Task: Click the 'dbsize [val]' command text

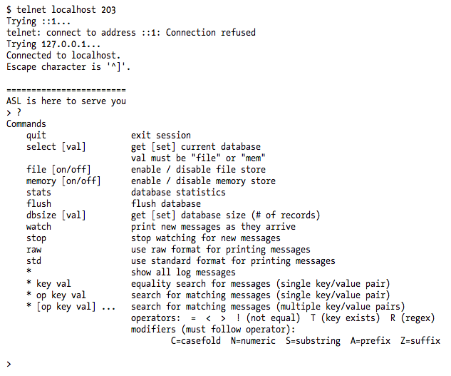Action: (x=56, y=215)
